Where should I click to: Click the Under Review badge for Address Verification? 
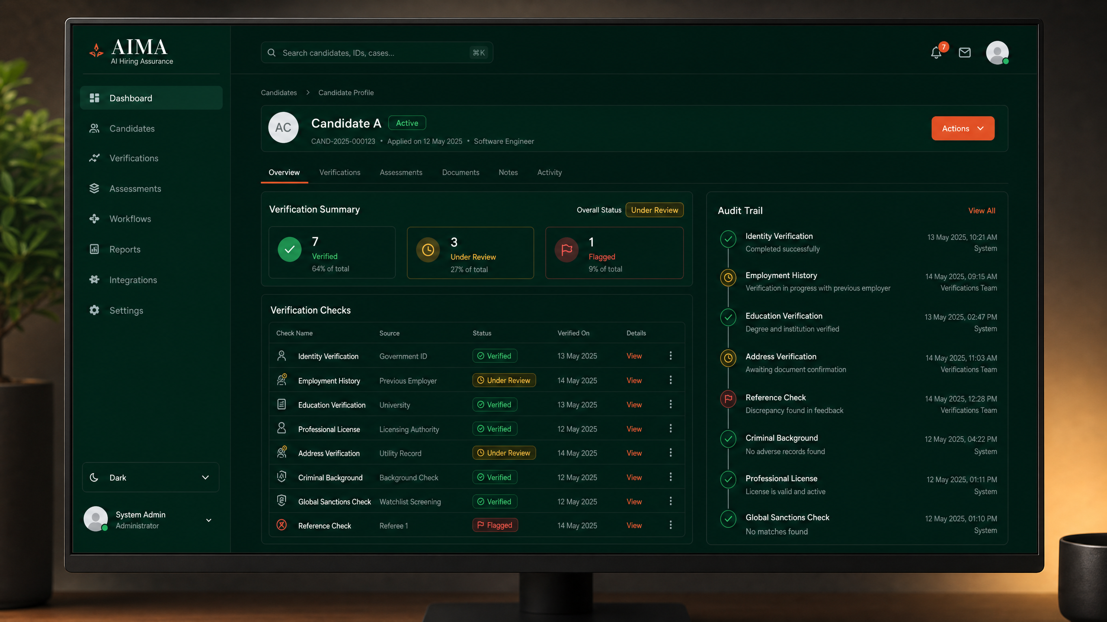click(x=504, y=453)
